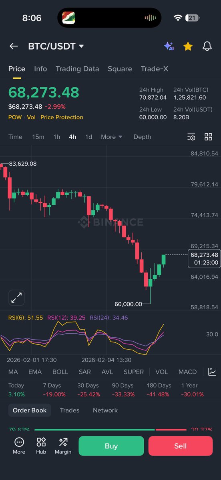This screenshot has width=221, height=480.
Task: Tap the red Sell button
Action: coord(181,446)
